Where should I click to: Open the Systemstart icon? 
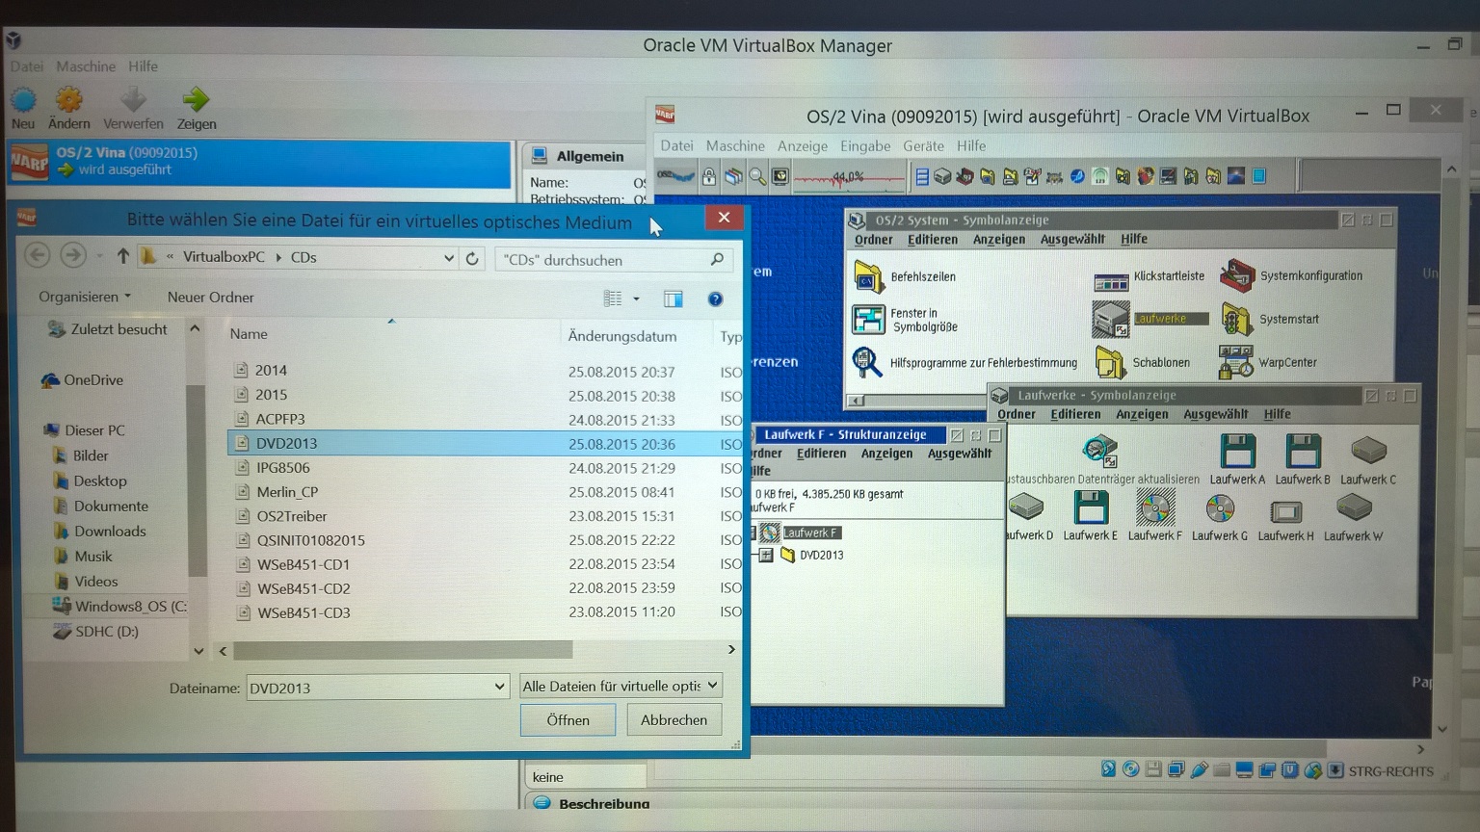[x=1236, y=320]
